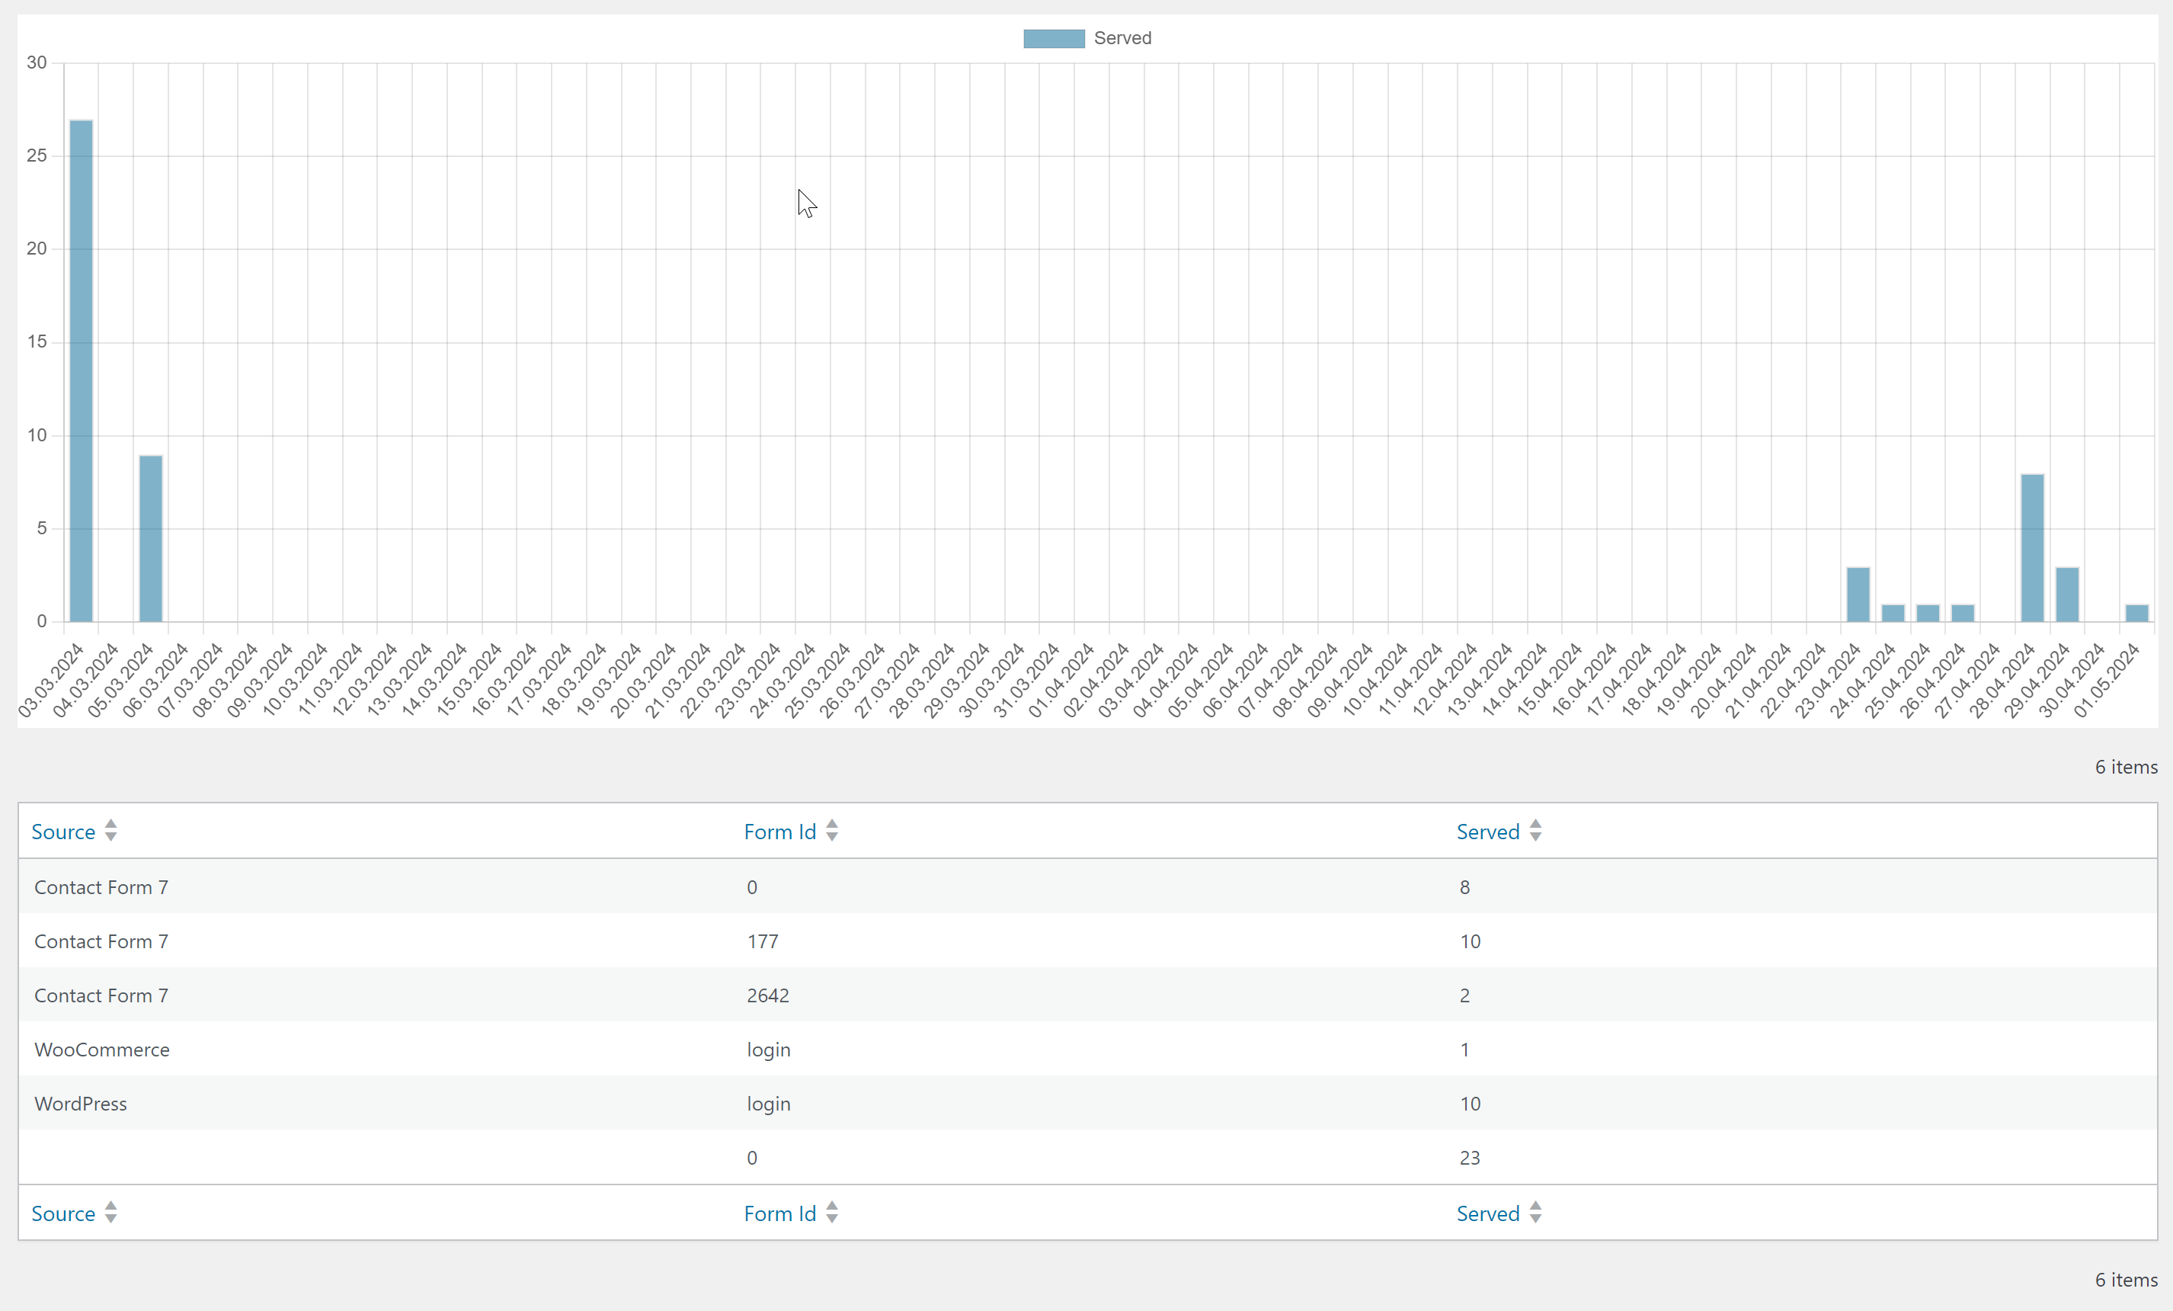Click the sort arrows beside bottom Form Id header
2173x1311 pixels.
point(831,1212)
